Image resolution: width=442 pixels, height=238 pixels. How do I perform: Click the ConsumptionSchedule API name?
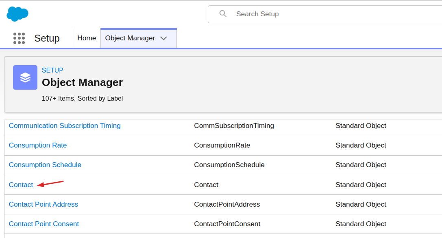pyautogui.click(x=229, y=165)
